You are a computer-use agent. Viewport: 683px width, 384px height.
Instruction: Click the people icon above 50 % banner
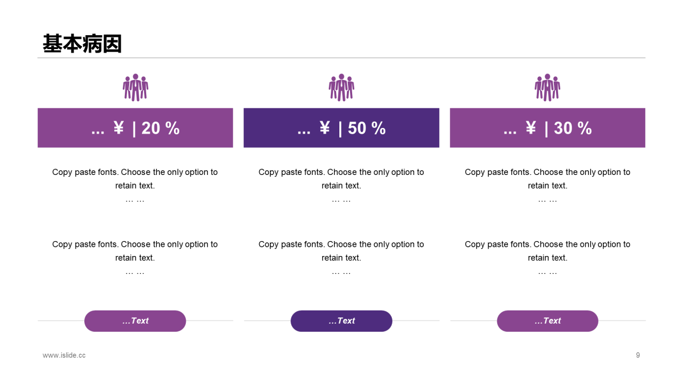[341, 87]
